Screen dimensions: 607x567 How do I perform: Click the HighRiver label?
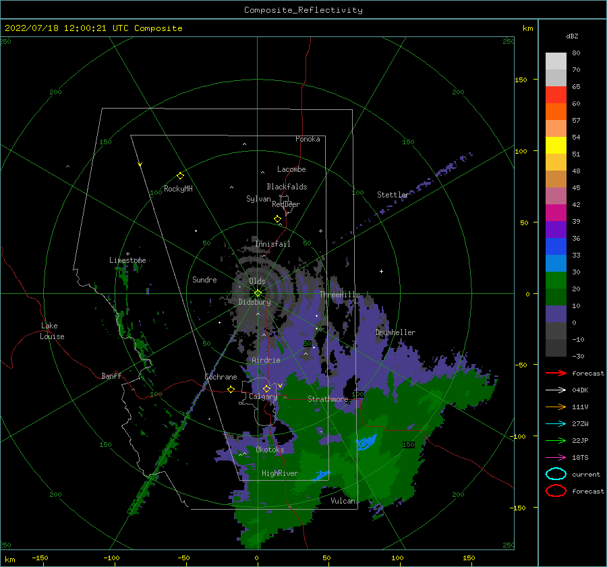[x=280, y=473]
